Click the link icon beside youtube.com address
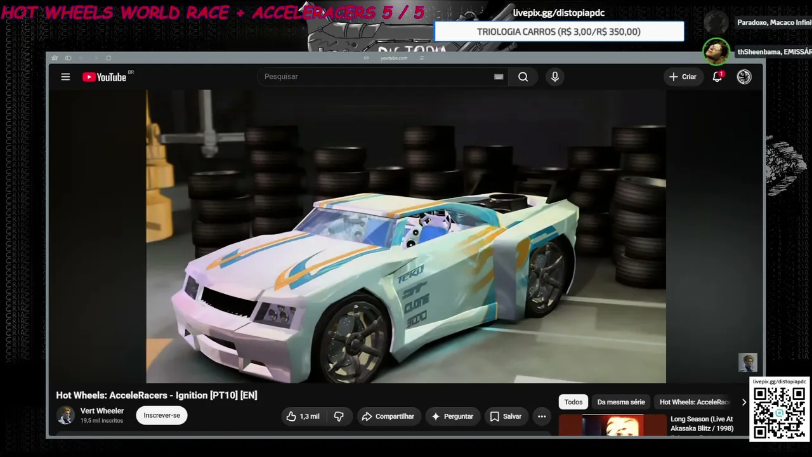 point(366,58)
